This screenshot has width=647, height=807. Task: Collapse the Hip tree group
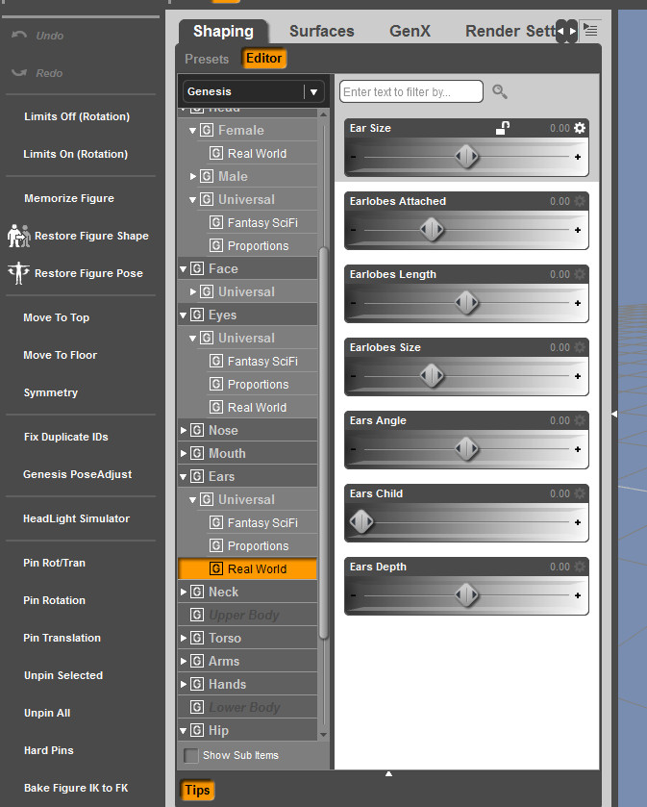183,730
